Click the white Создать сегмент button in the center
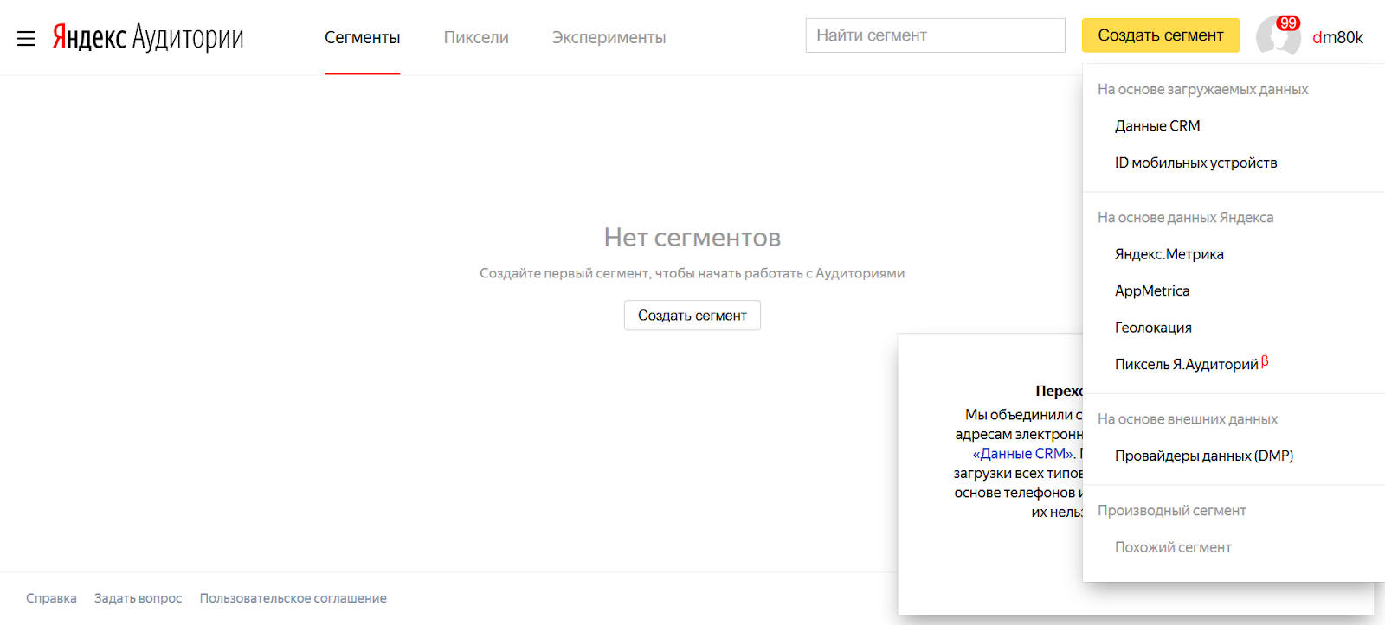This screenshot has height=625, width=1385. (692, 316)
